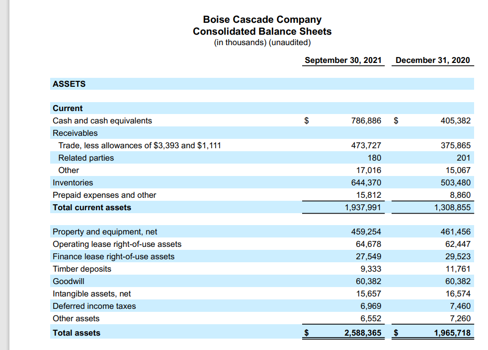This screenshot has height=350, width=488.
Task: Click 'Property and equipment, net' label
Action: tap(105, 232)
